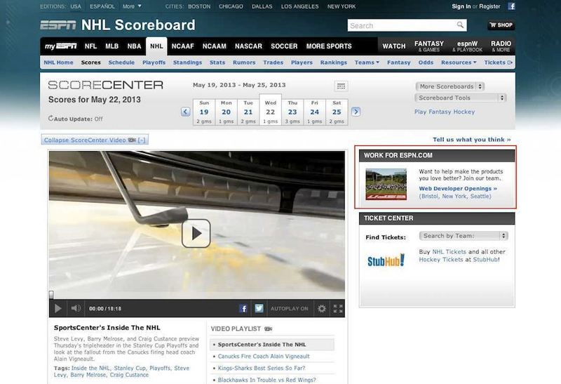Viewport: 561px width, 384px height.
Task: Go to previous week with left arrow
Action: click(x=185, y=112)
